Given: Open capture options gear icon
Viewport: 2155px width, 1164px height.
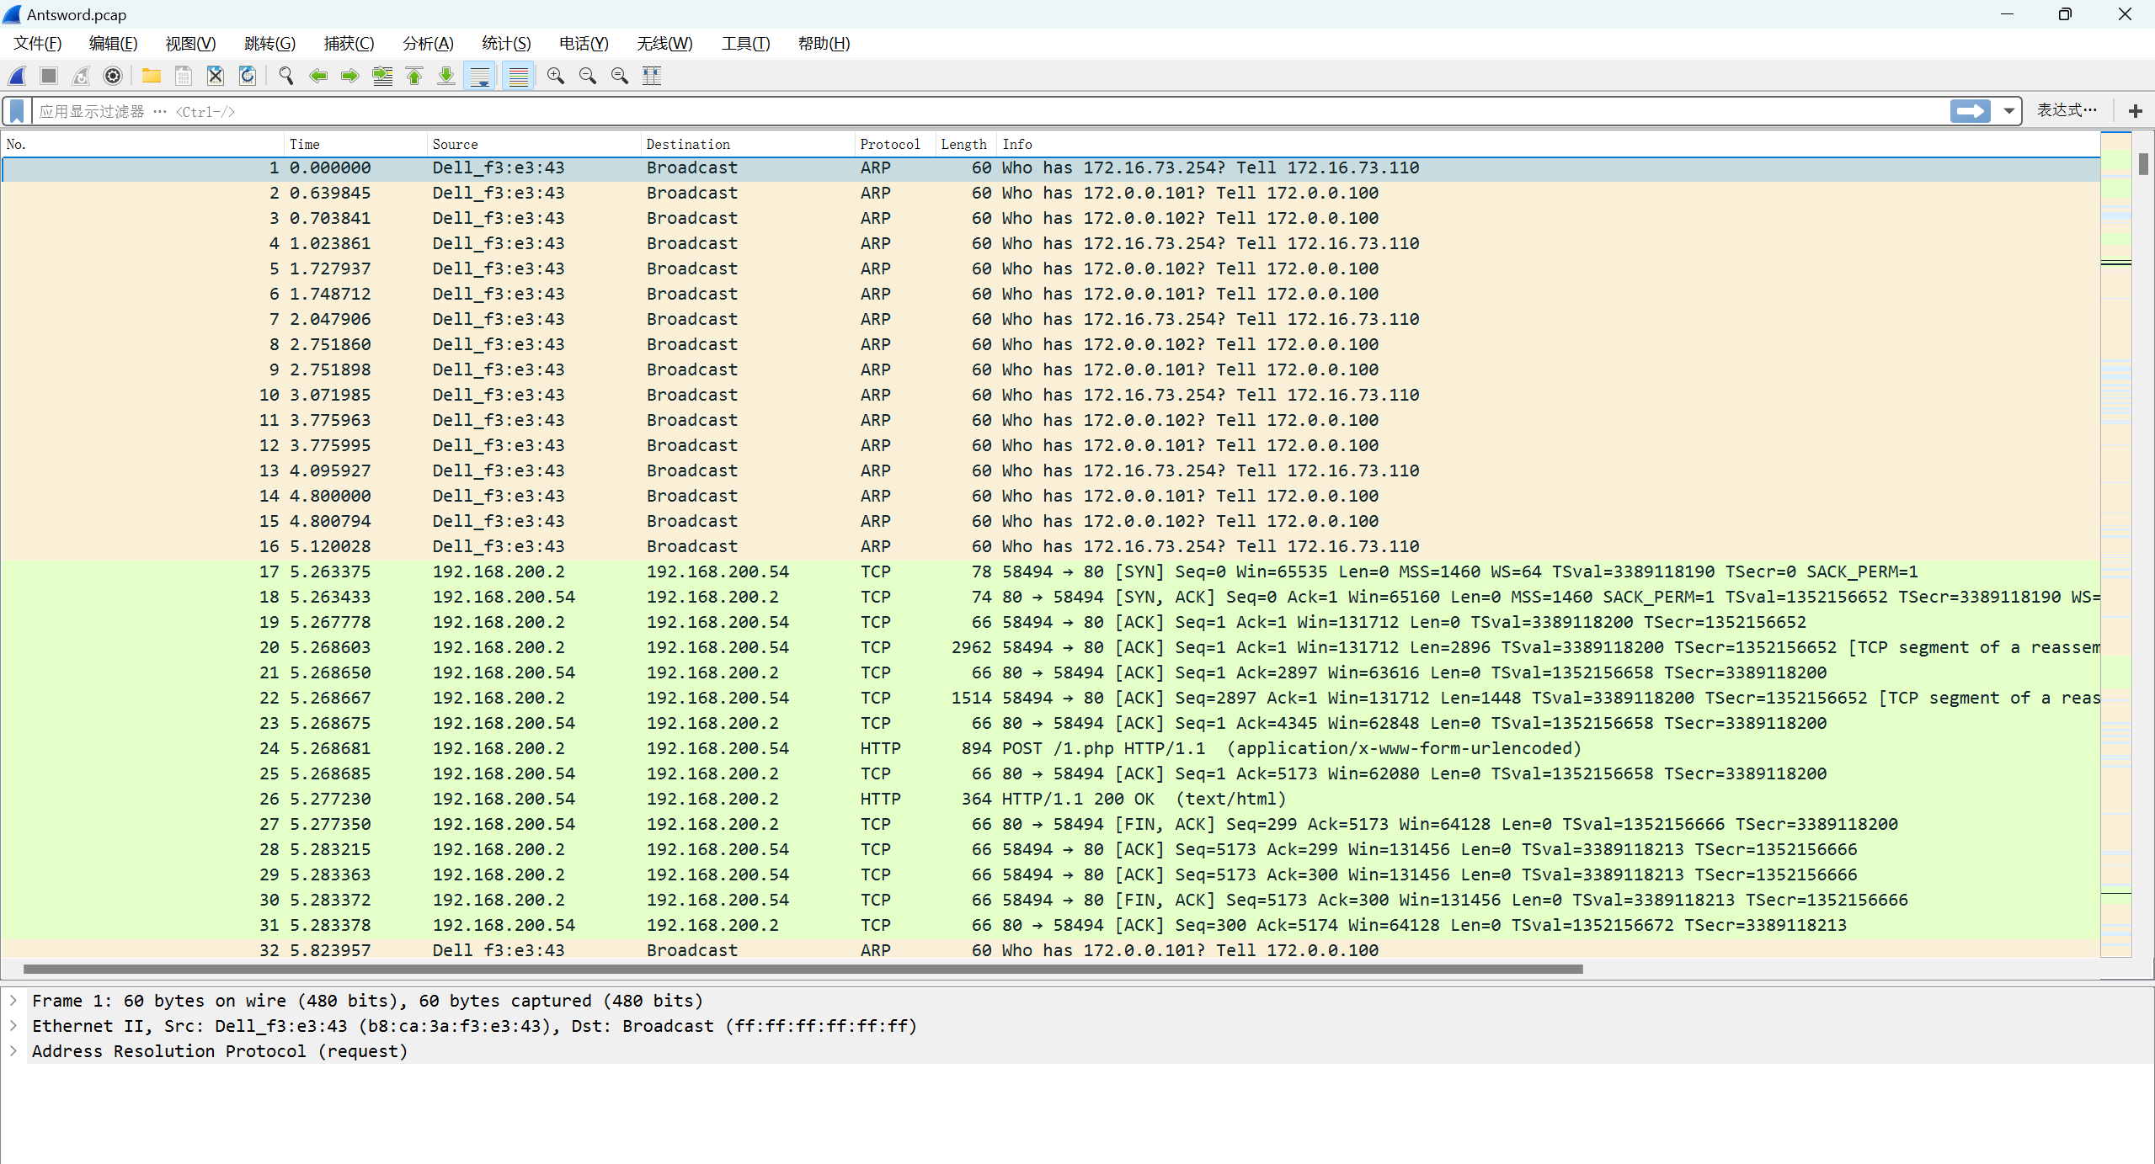Looking at the screenshot, I should tap(113, 76).
